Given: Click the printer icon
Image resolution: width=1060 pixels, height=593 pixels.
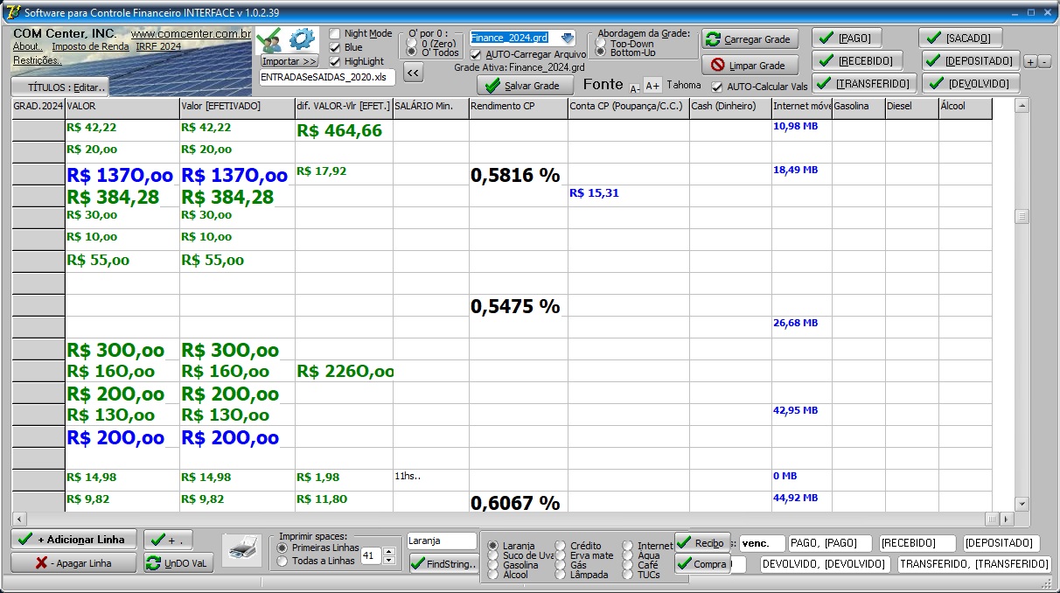Looking at the screenshot, I should click(x=241, y=551).
